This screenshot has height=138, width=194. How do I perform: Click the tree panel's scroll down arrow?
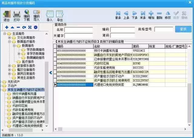(x=47, y=126)
